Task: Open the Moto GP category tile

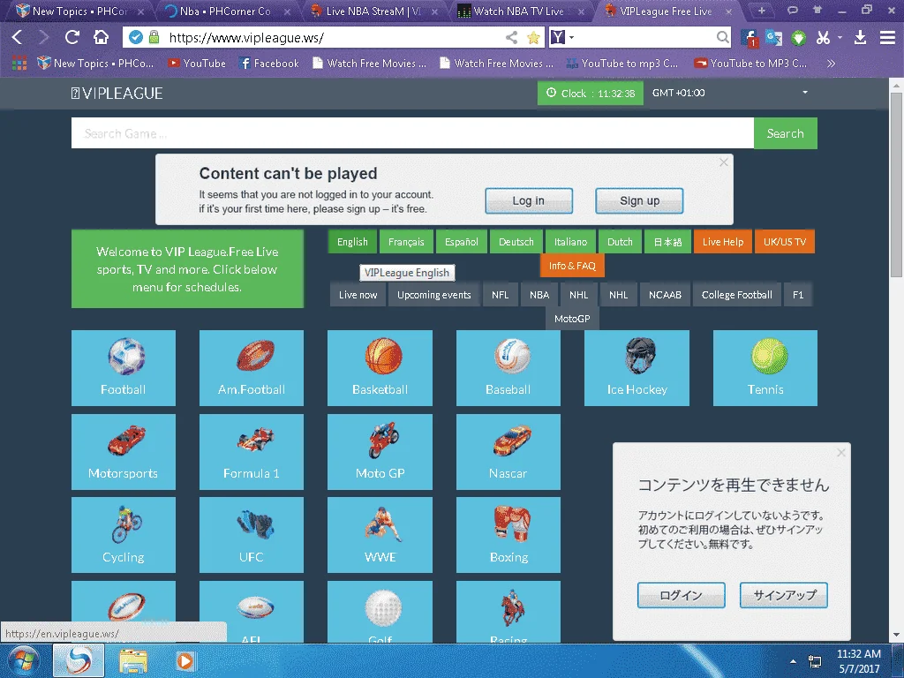Action: pyautogui.click(x=380, y=452)
